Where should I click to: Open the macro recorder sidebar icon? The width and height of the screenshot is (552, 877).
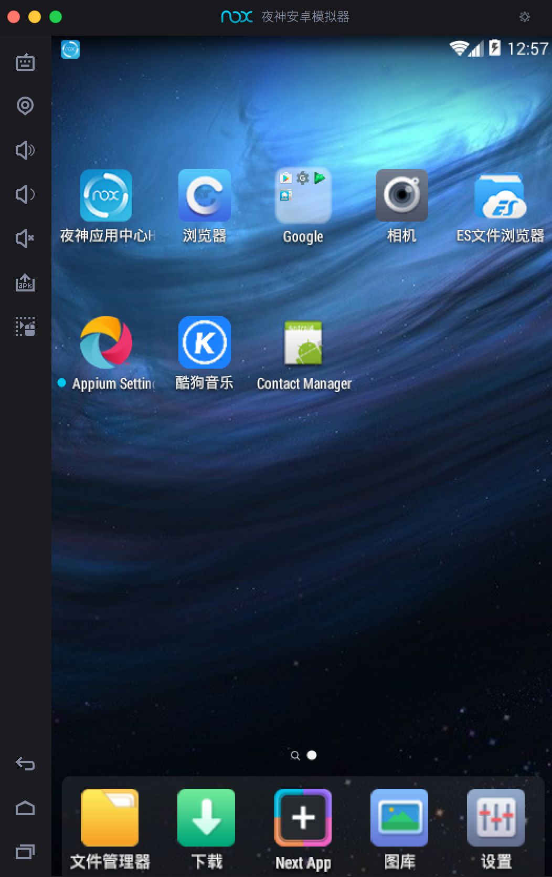25,327
